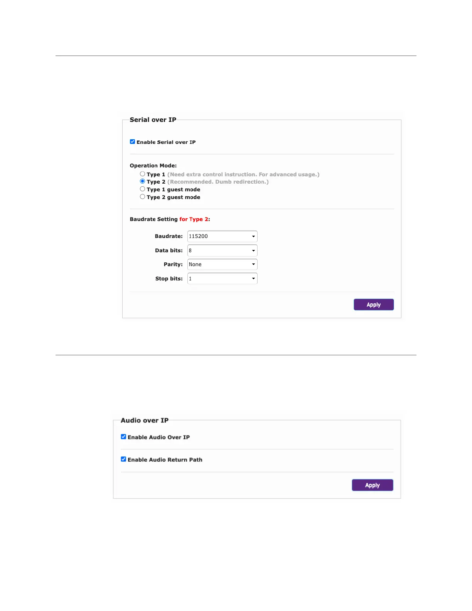The height and width of the screenshot is (611, 472).
Task: Click the Baudrate dropdown arrow
Action: pyautogui.click(x=253, y=236)
